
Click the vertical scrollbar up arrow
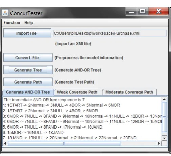coord(164,99)
